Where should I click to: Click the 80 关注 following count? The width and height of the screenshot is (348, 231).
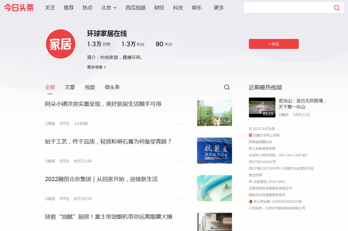164,44
